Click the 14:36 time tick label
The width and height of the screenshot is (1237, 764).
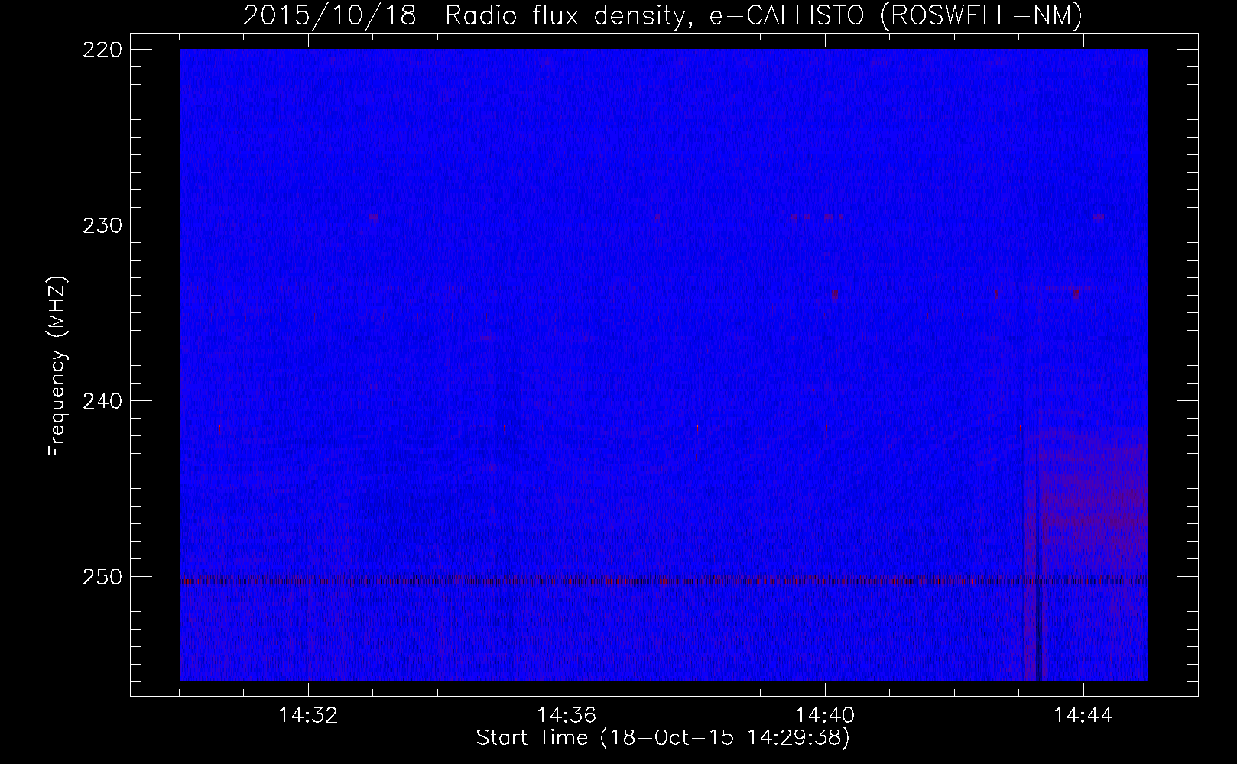[x=567, y=716]
